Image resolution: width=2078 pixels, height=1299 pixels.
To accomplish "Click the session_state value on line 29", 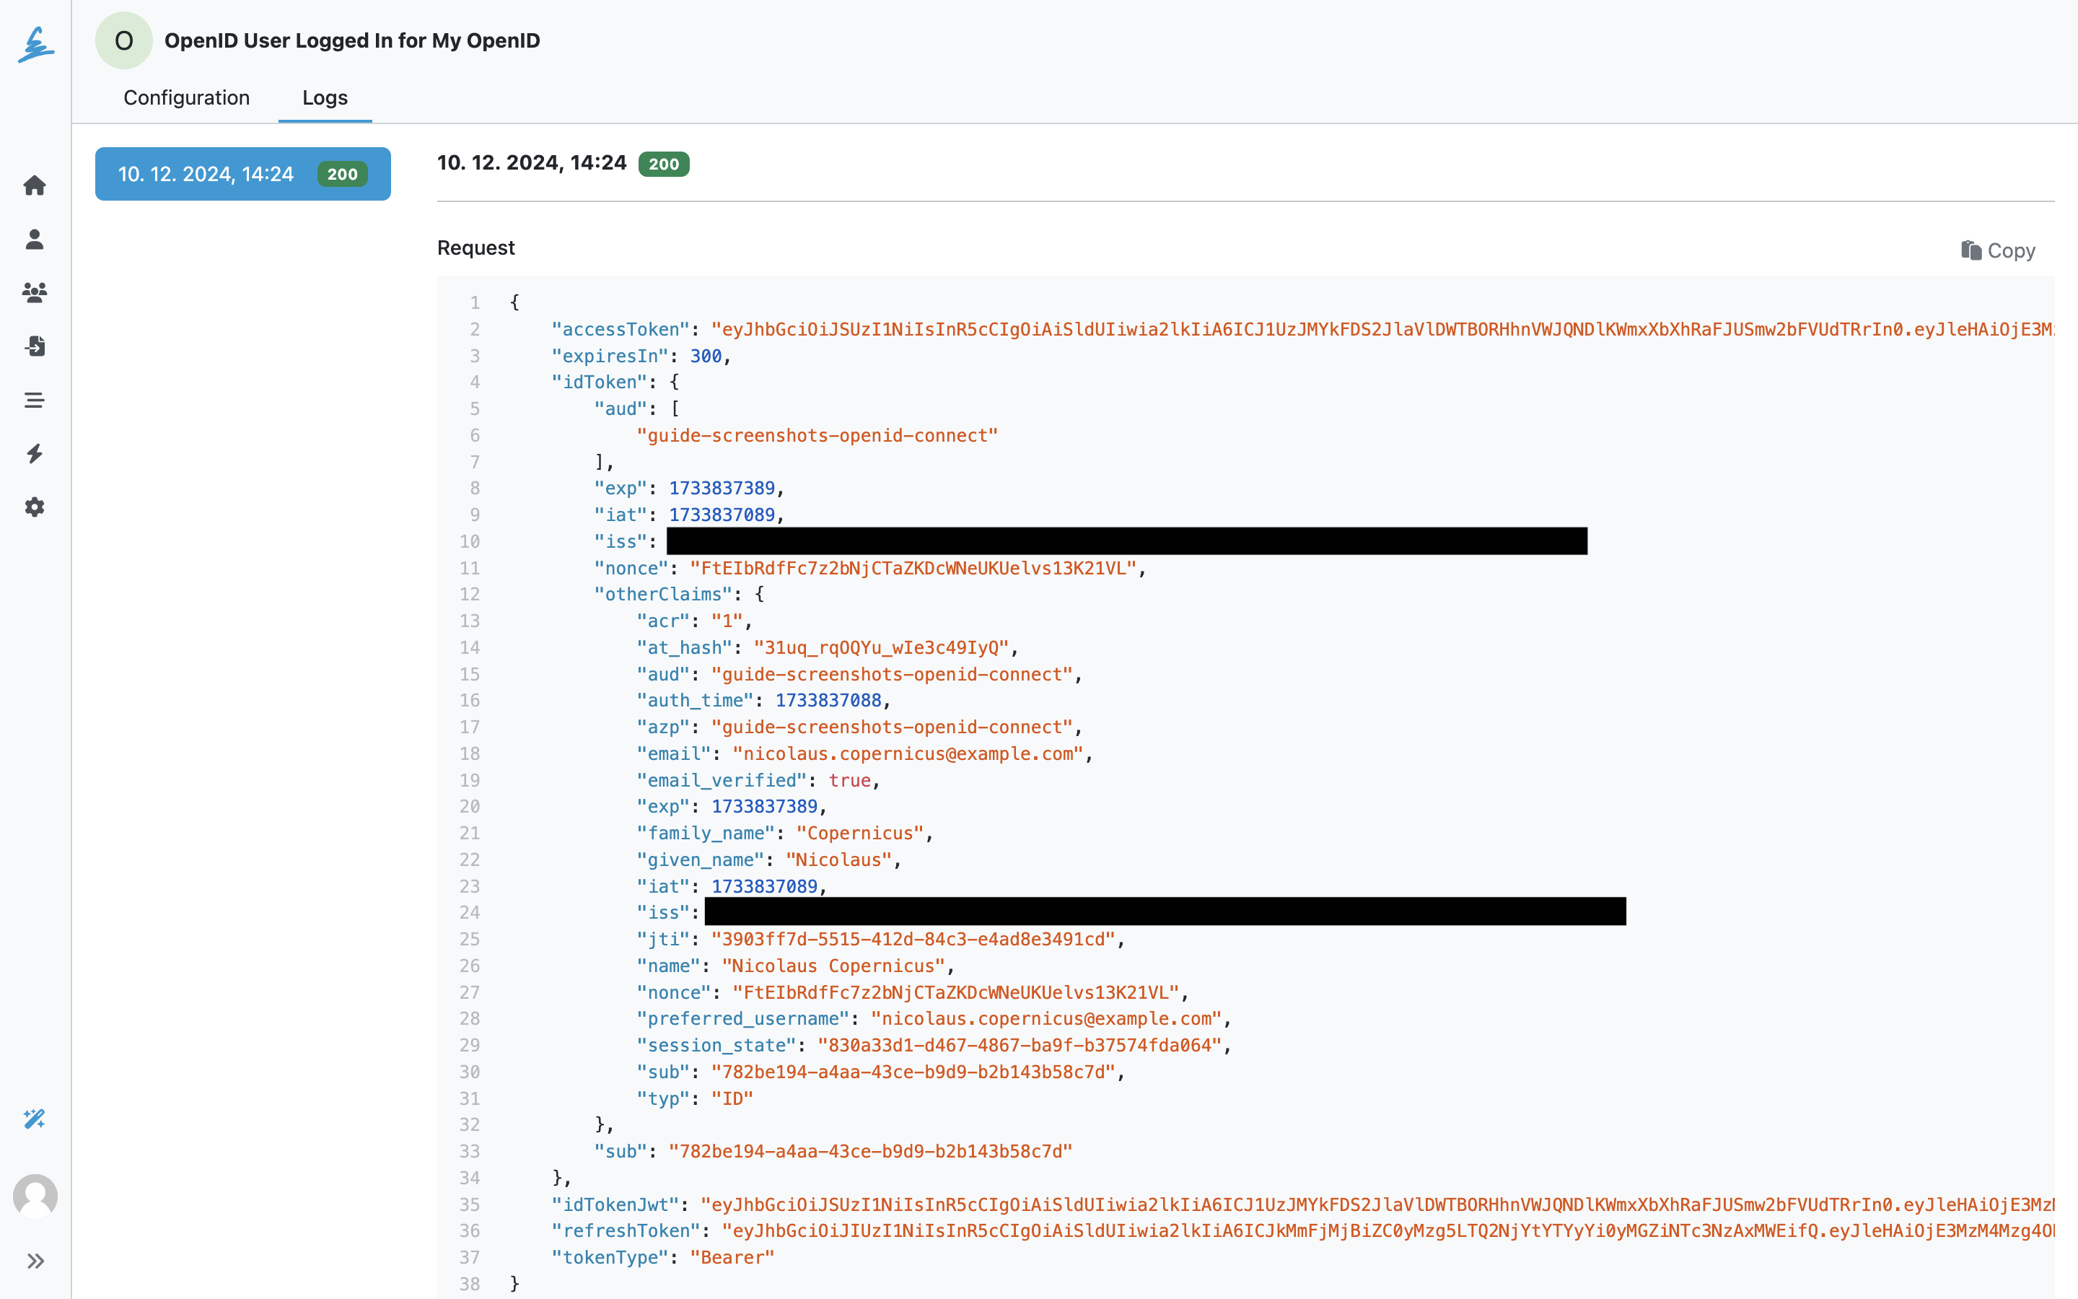I will (x=1020, y=1046).
